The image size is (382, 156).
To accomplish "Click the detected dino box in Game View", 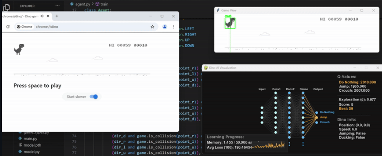I will click(x=230, y=23).
